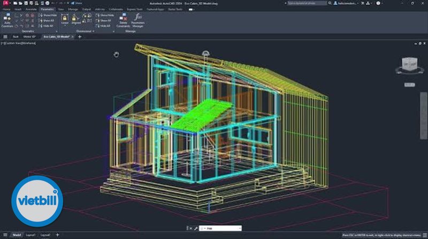This screenshot has width=428, height=239.
Task: Expand the Linear constraint dropdown arrow
Action: (65, 26)
